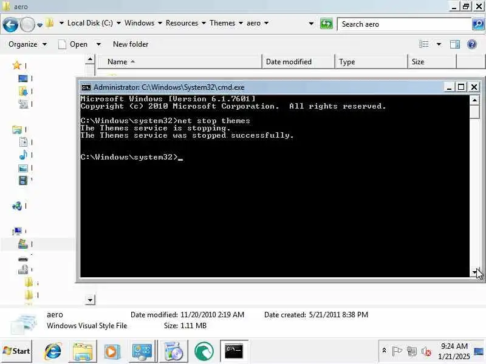
Task: Select Libraries icon in navigation pane
Action: pyautogui.click(x=17, y=129)
